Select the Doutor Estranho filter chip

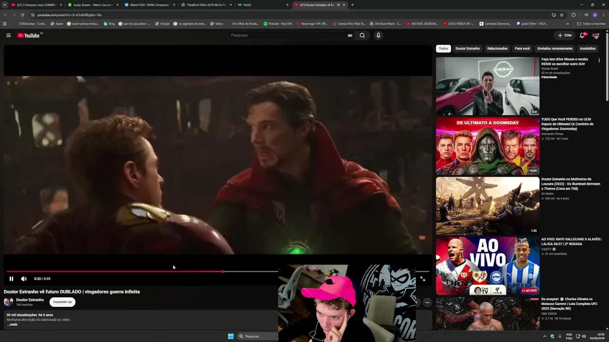click(x=468, y=48)
